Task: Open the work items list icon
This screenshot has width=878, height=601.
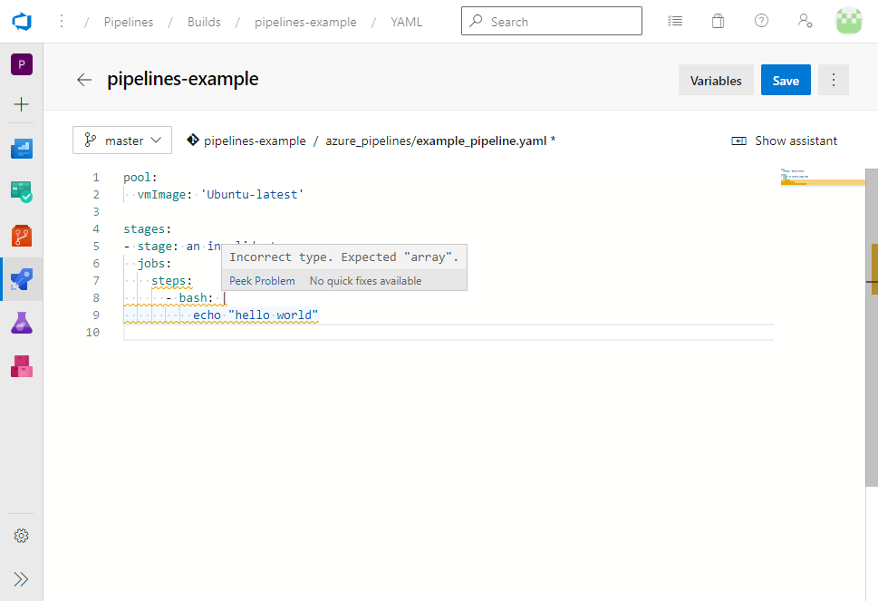Action: click(675, 21)
